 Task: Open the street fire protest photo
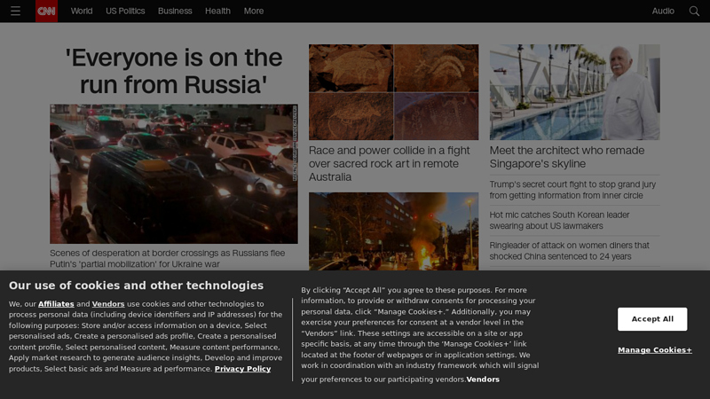(393, 231)
